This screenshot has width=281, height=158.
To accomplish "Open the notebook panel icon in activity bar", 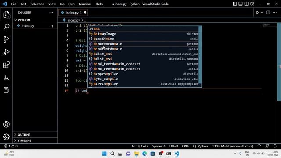I will [x=6, y=90].
